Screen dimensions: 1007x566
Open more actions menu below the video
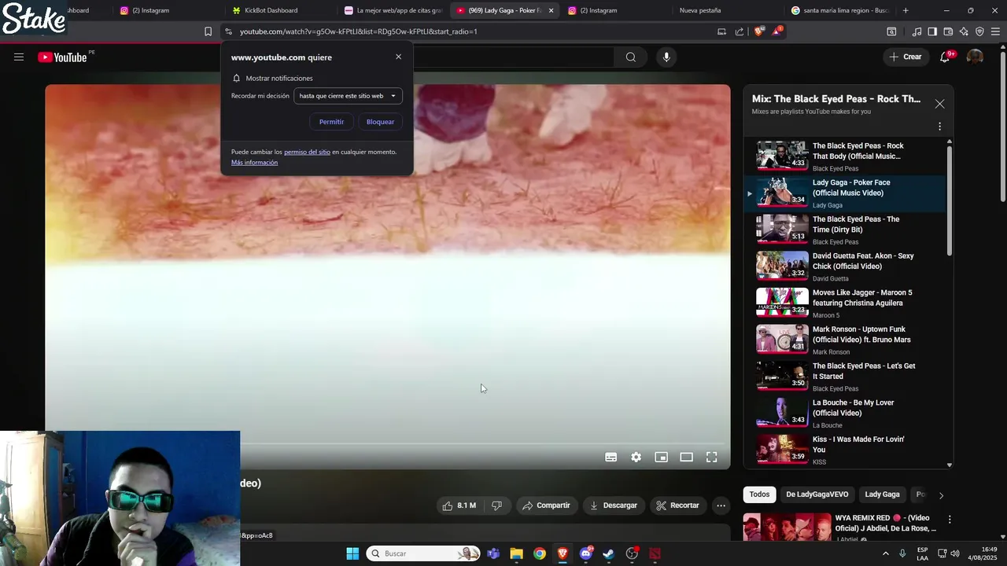[x=721, y=505]
